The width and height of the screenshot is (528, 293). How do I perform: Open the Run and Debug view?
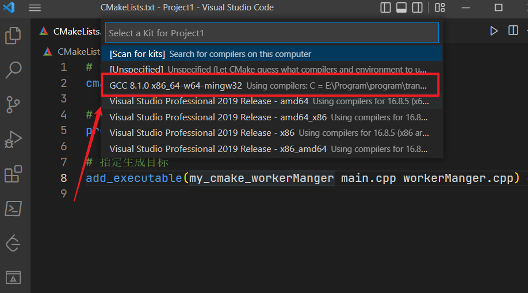pyautogui.click(x=13, y=139)
